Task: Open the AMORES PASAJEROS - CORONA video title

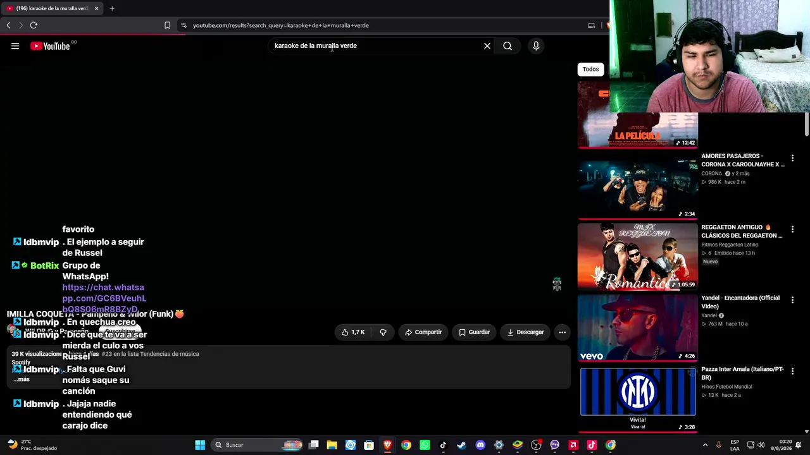Action: pyautogui.click(x=743, y=160)
